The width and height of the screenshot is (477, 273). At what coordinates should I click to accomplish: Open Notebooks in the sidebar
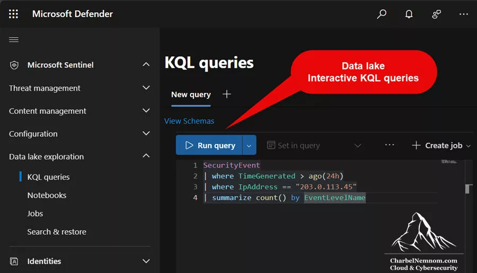tap(47, 195)
